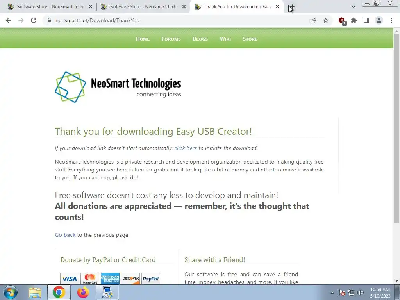Open uBlock Origin extension icon
The image size is (400, 300).
coord(342,21)
